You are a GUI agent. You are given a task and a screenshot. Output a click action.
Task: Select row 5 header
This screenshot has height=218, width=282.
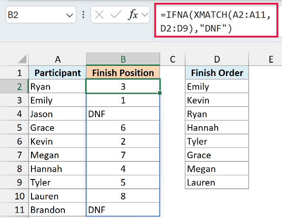coord(14,128)
